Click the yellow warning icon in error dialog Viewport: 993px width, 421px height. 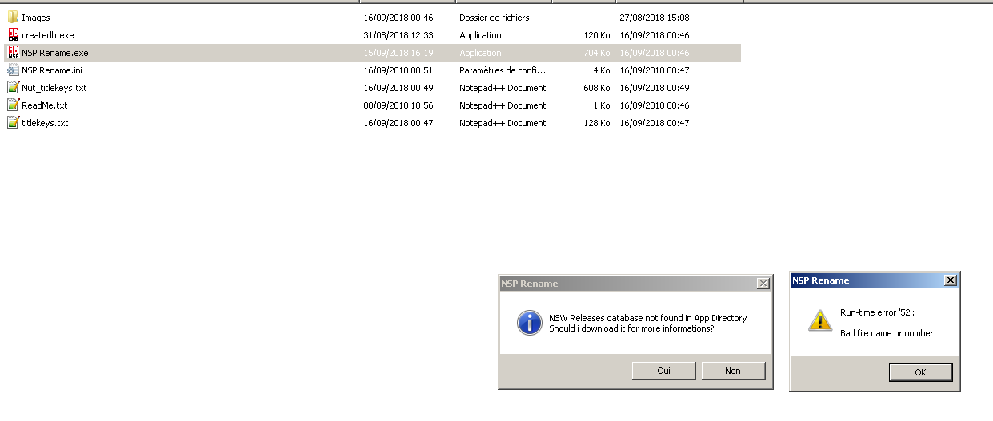click(x=819, y=320)
